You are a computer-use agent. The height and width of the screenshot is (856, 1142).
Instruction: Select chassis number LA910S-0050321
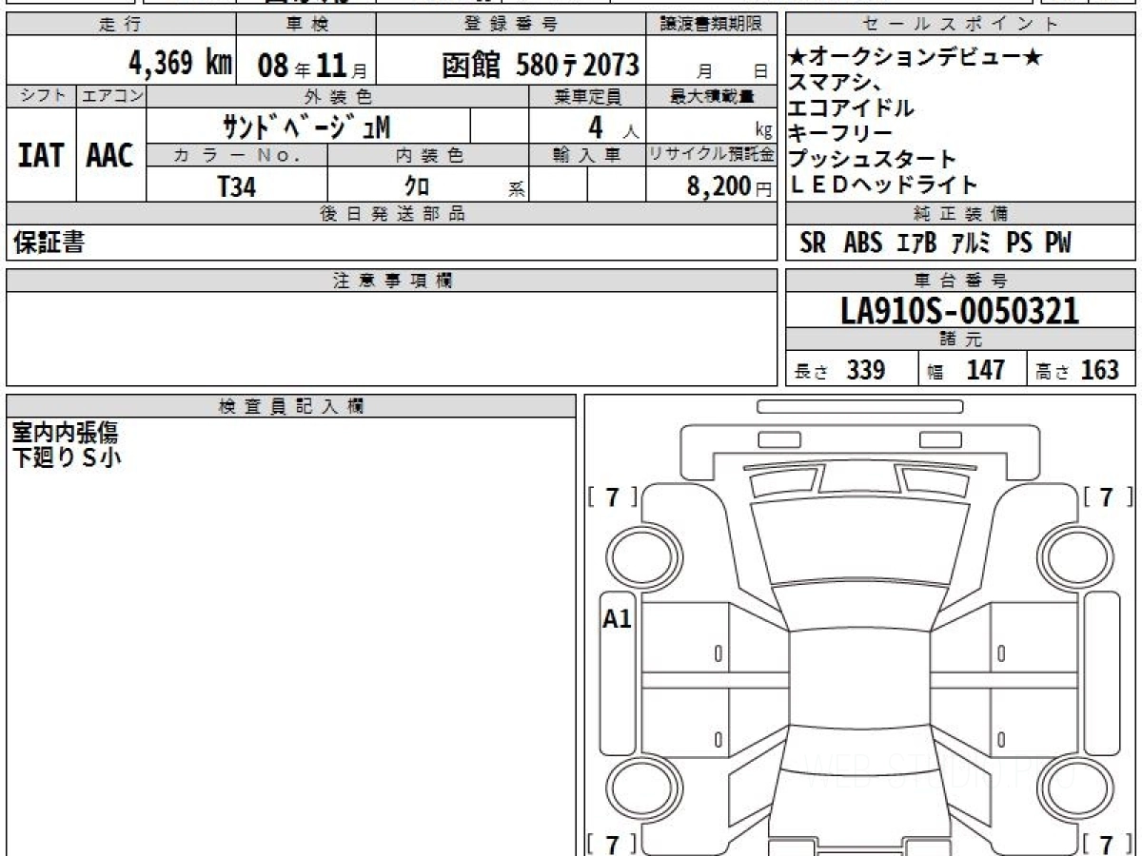[x=960, y=311]
